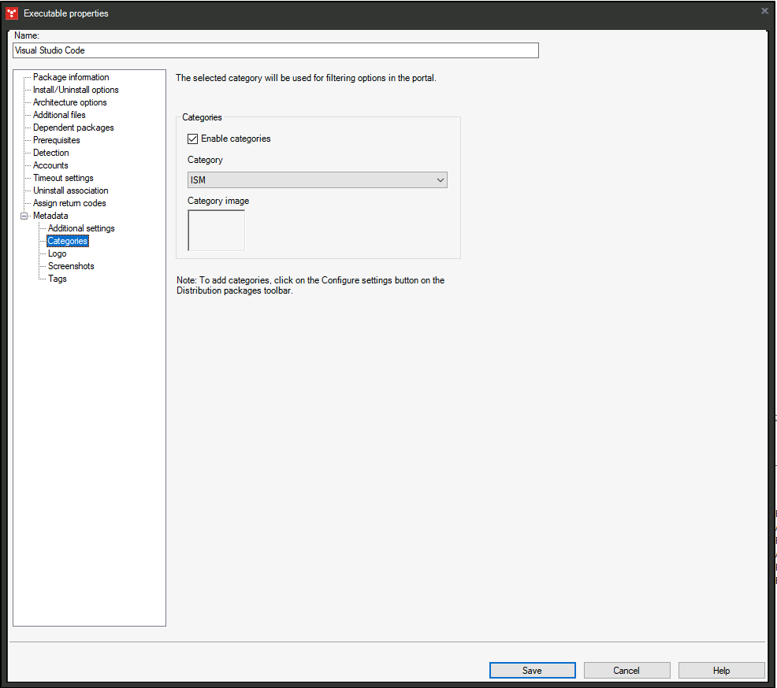Select Detection in the tree
The image size is (777, 688).
tap(51, 153)
